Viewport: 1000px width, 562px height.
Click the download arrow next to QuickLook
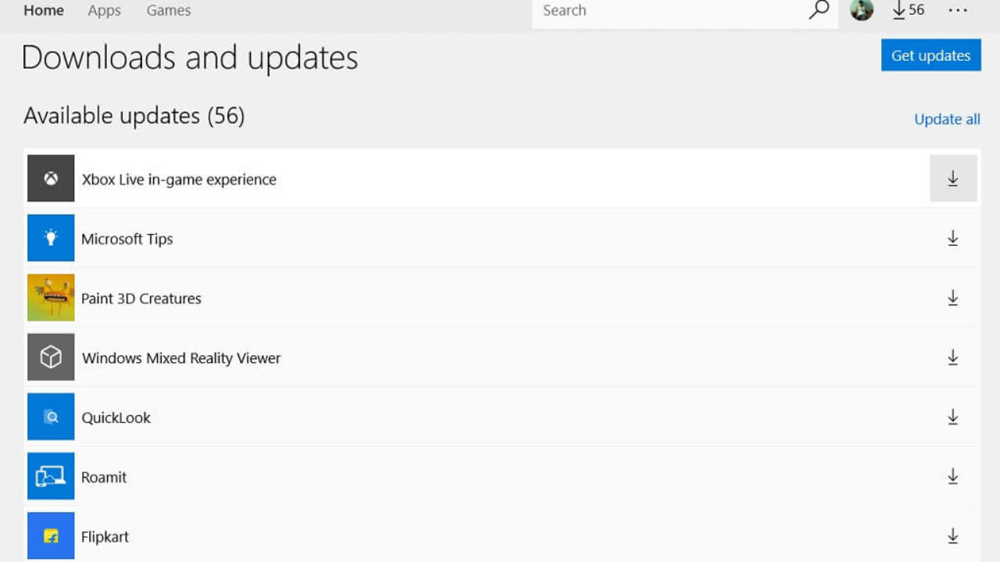tap(953, 417)
